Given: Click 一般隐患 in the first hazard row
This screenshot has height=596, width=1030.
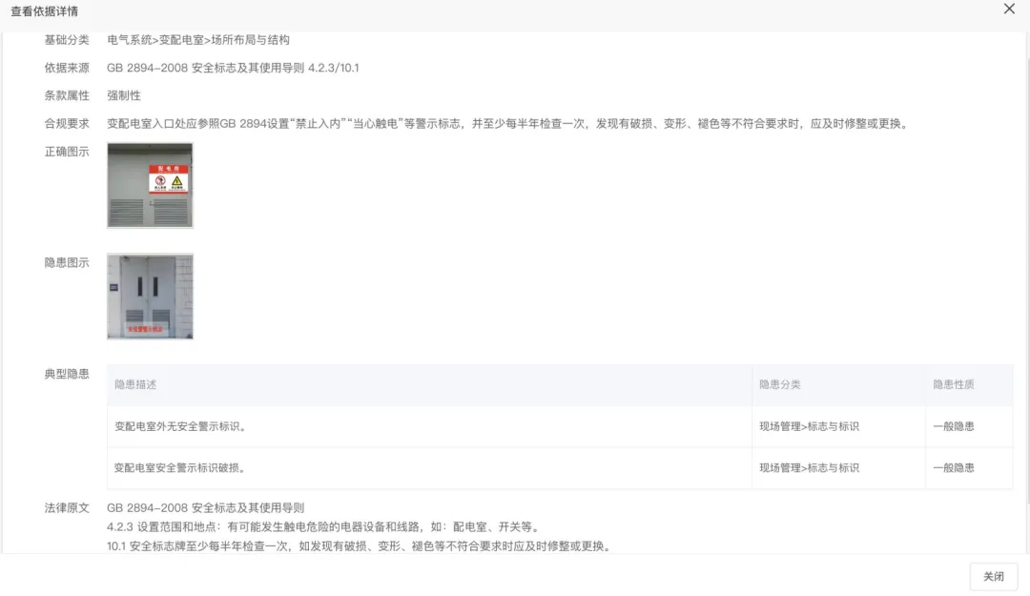Looking at the screenshot, I should [954, 427].
